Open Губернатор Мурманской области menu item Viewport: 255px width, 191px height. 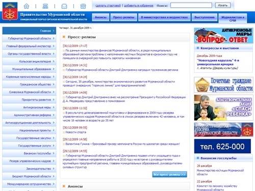[x=29, y=38]
